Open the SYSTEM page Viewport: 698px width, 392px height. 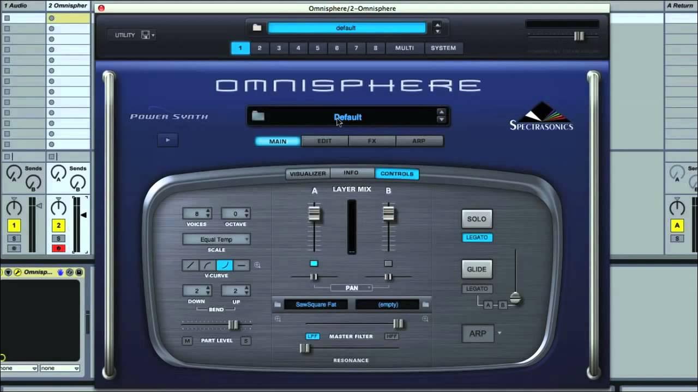(x=443, y=48)
